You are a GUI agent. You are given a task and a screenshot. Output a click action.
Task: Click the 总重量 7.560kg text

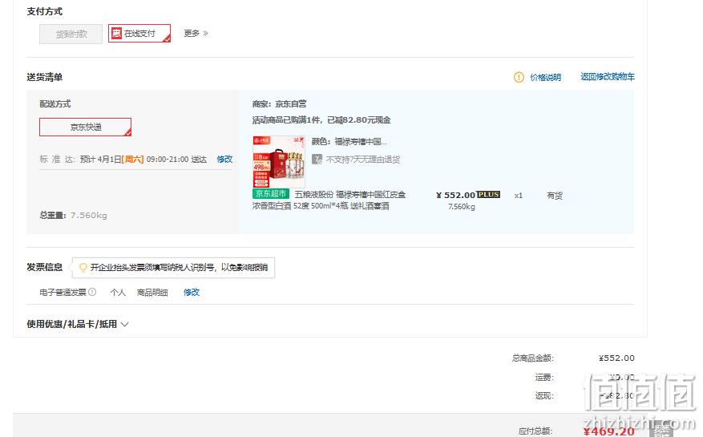74,216
